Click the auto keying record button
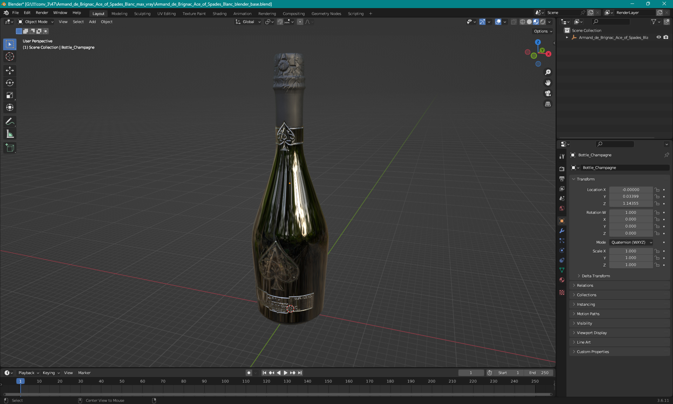 click(249, 373)
